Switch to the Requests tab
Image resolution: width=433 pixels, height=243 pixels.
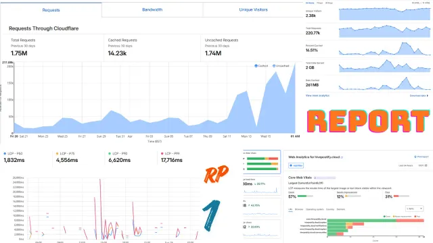click(x=51, y=10)
